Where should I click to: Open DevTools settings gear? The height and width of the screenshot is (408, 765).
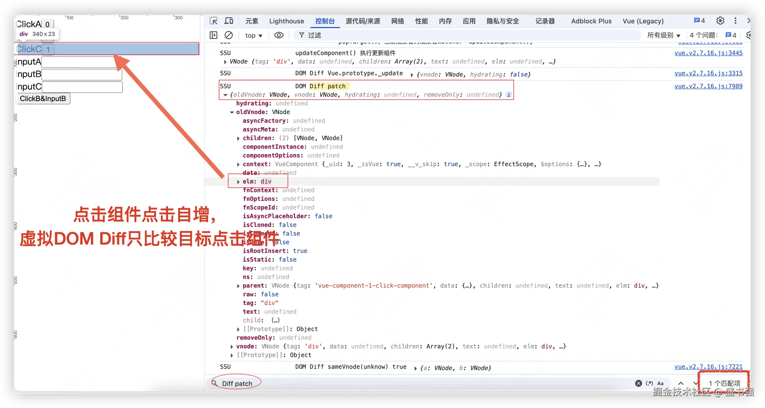click(720, 21)
